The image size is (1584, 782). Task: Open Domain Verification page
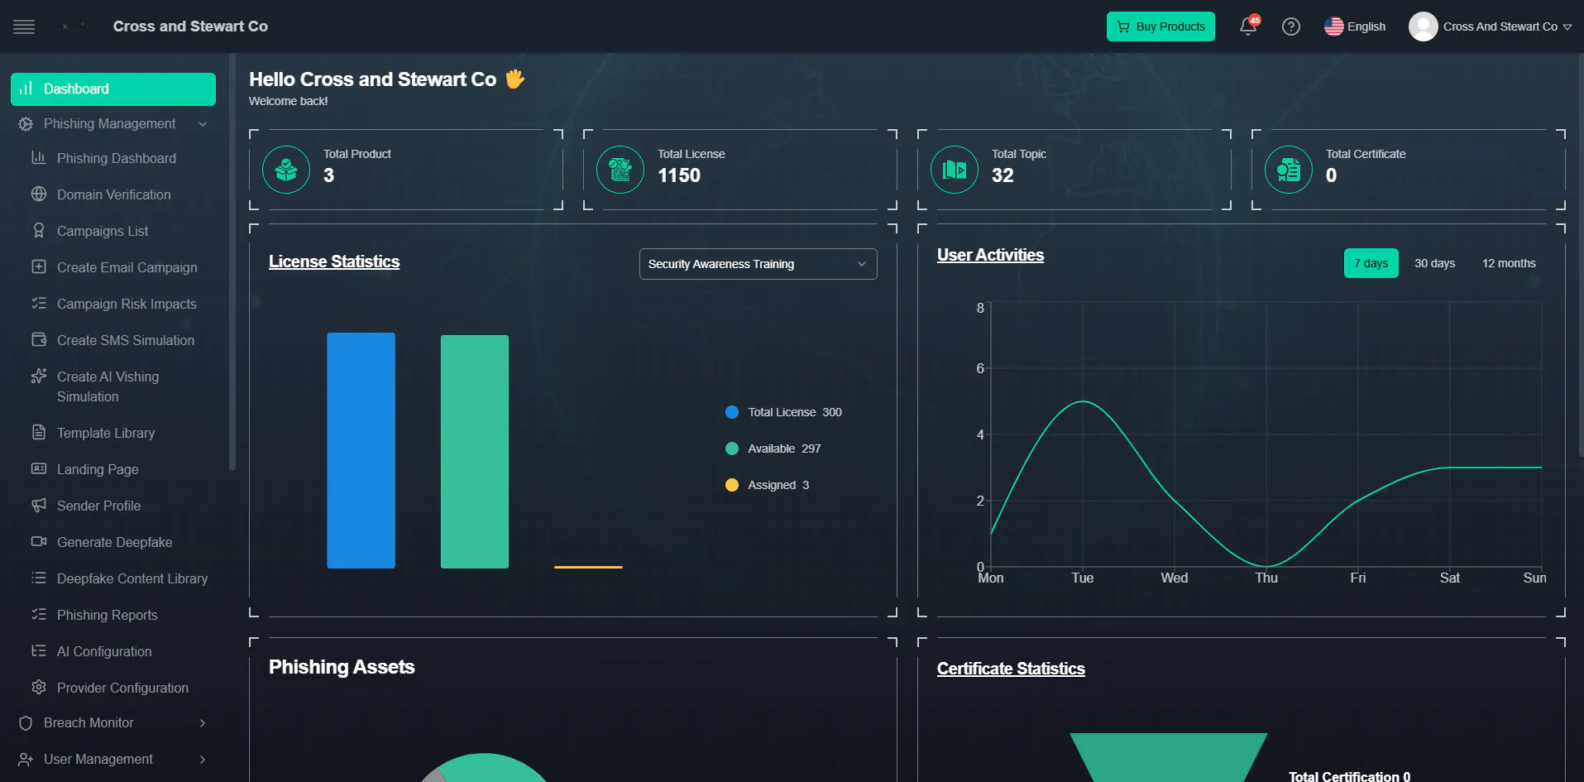(x=113, y=194)
